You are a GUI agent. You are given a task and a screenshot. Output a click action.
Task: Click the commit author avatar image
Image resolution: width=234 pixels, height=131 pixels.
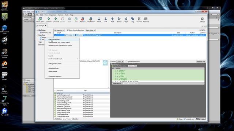[105, 63]
